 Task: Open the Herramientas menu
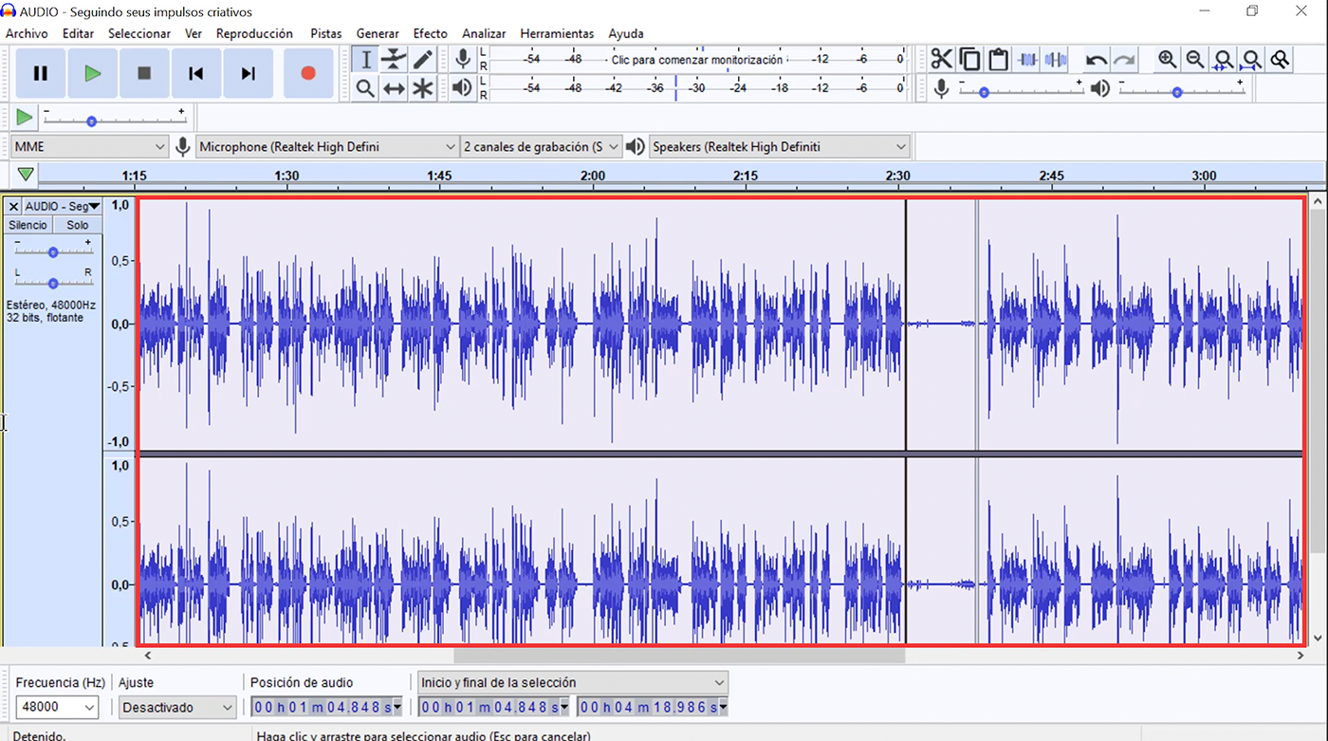tap(557, 33)
